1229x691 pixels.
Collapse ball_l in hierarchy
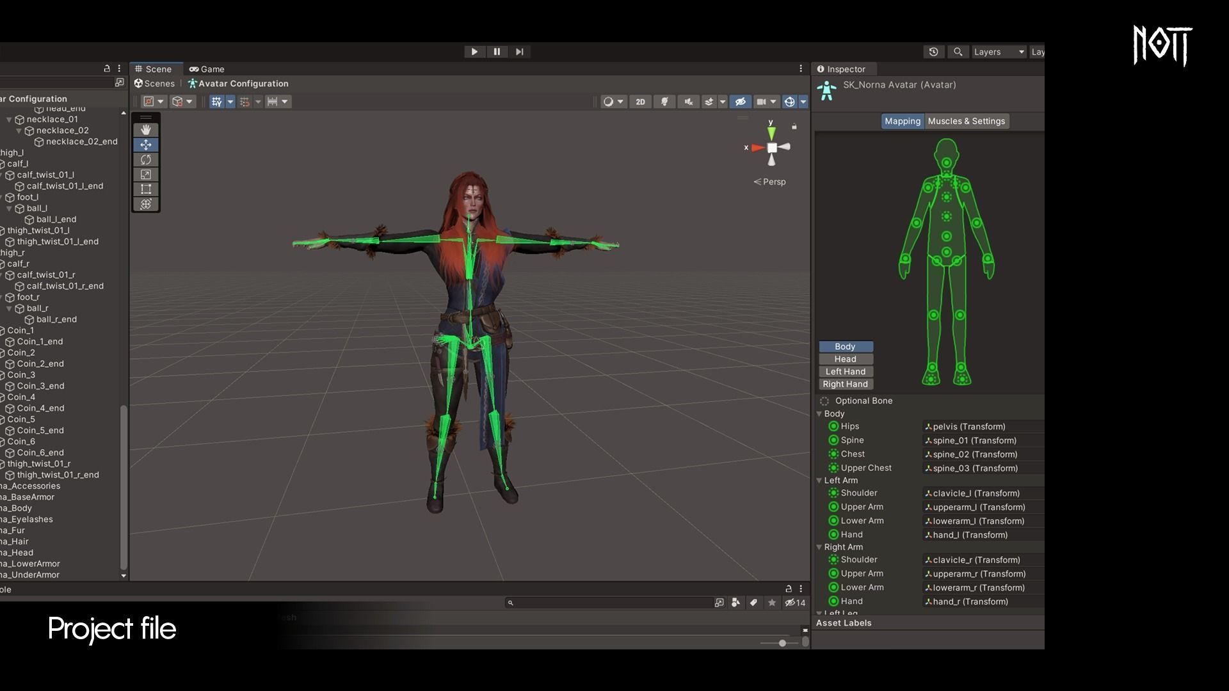tap(9, 209)
